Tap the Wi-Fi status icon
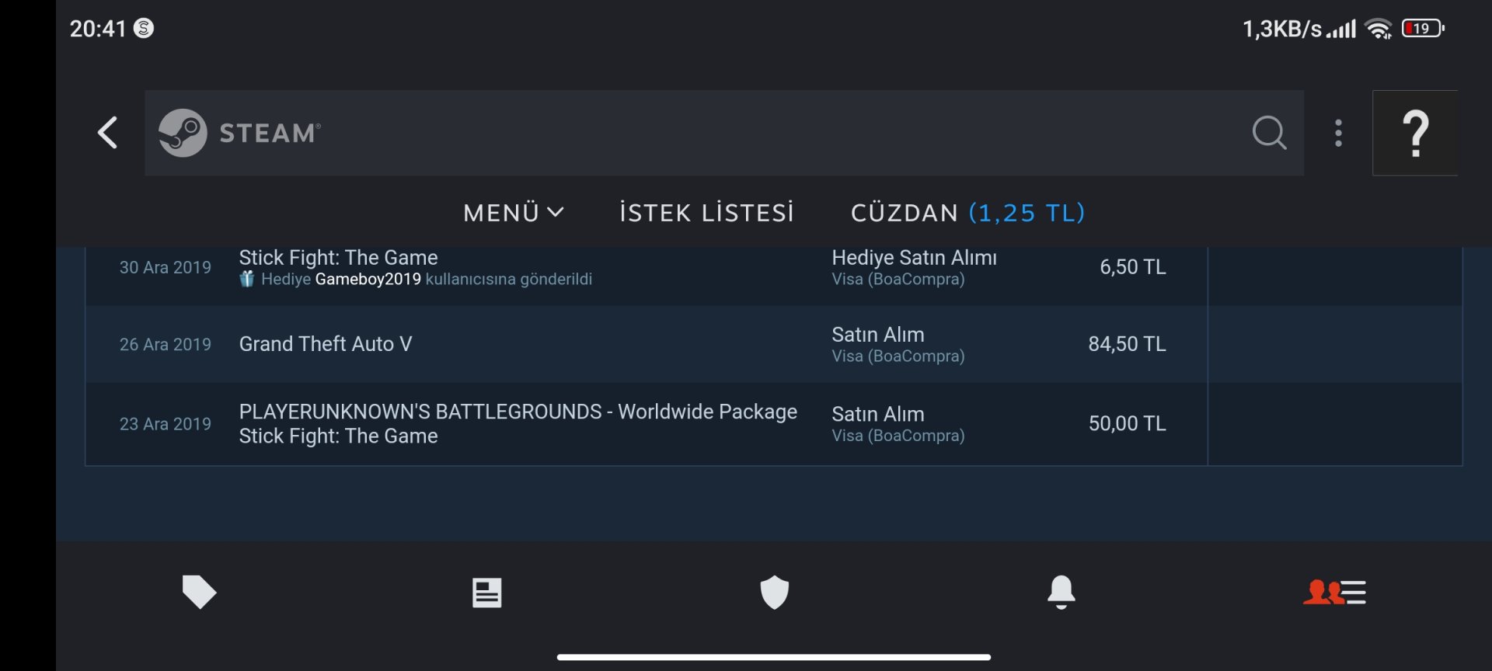 [x=1379, y=29]
